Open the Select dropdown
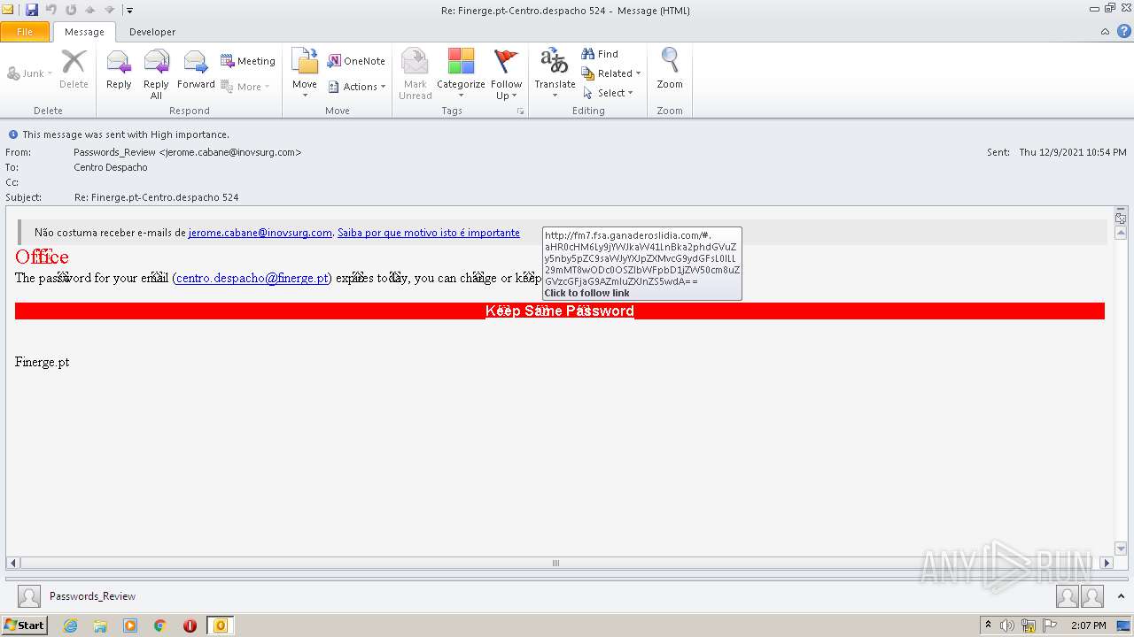This screenshot has height=637, width=1134. [608, 93]
